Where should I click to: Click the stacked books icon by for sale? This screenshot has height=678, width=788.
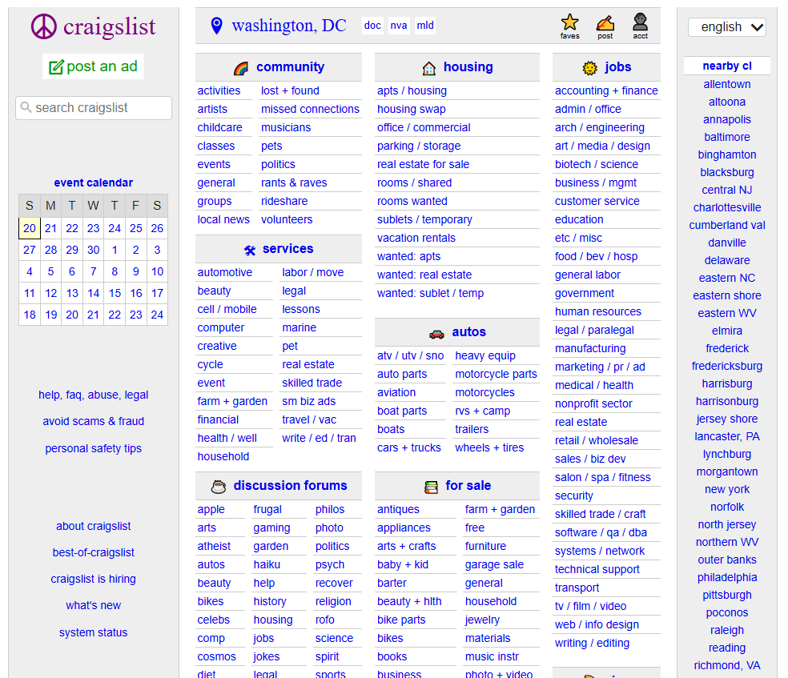click(431, 487)
